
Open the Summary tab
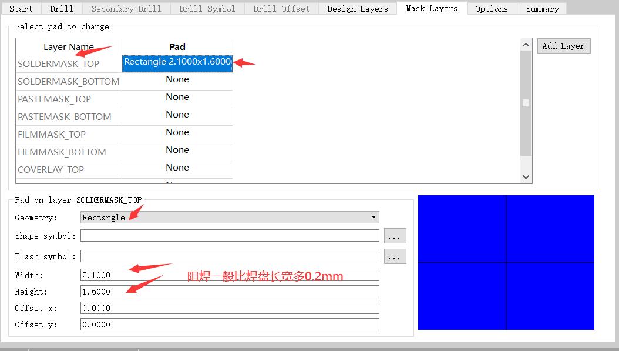541,8
